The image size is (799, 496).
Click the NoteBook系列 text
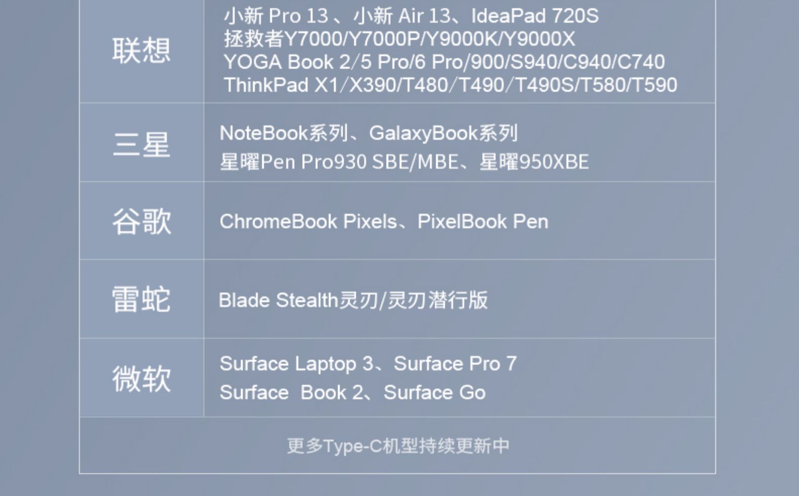(x=284, y=133)
